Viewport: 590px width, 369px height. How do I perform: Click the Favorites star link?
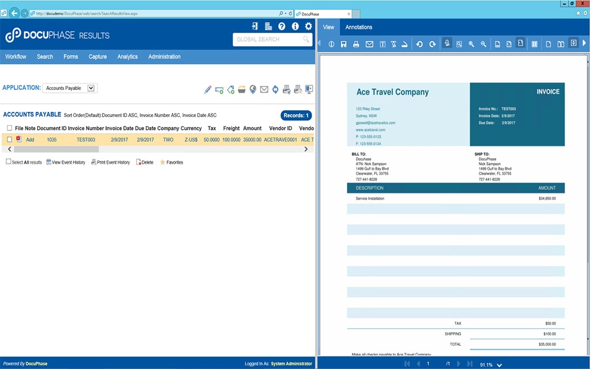coord(172,162)
